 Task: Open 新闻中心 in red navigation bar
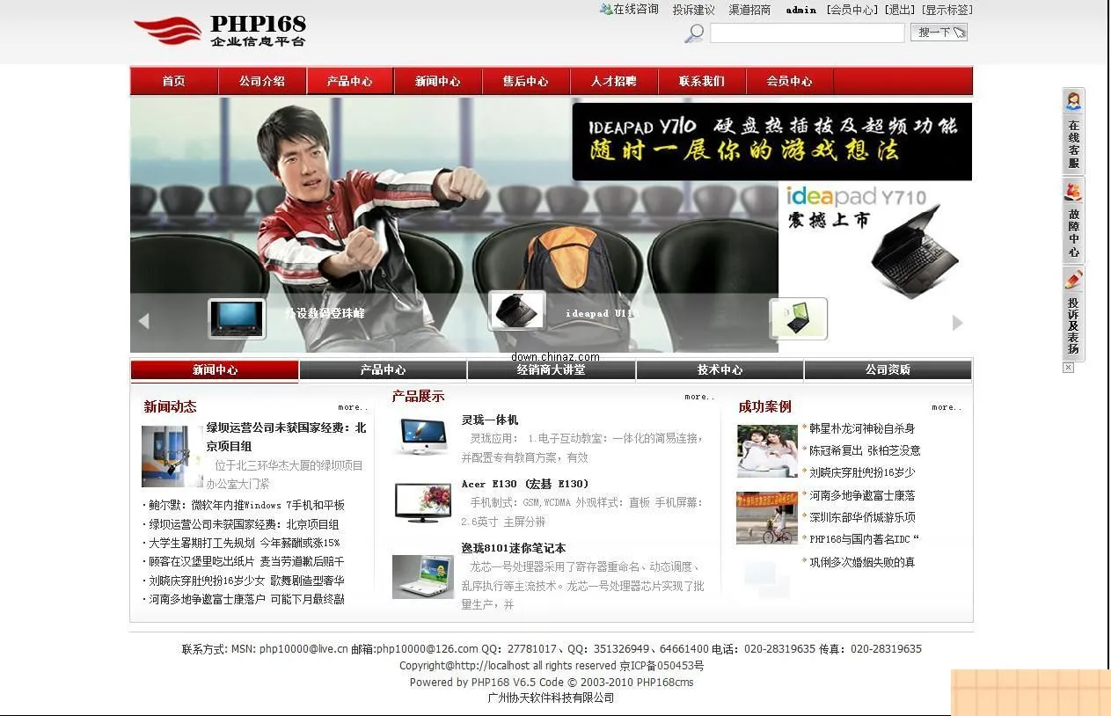pyautogui.click(x=438, y=81)
